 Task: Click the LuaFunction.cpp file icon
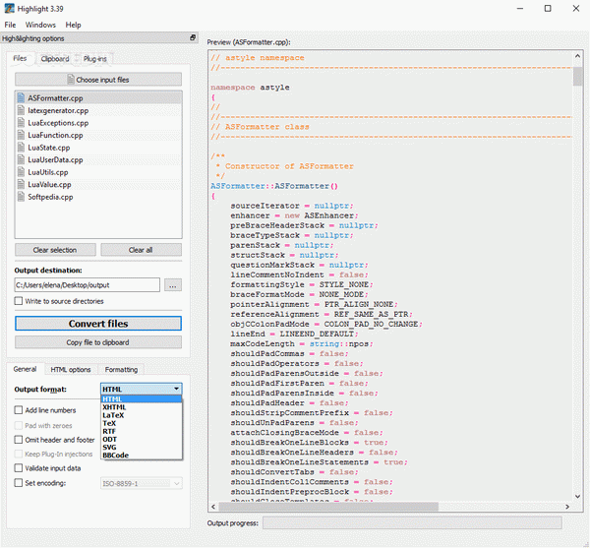(x=21, y=135)
